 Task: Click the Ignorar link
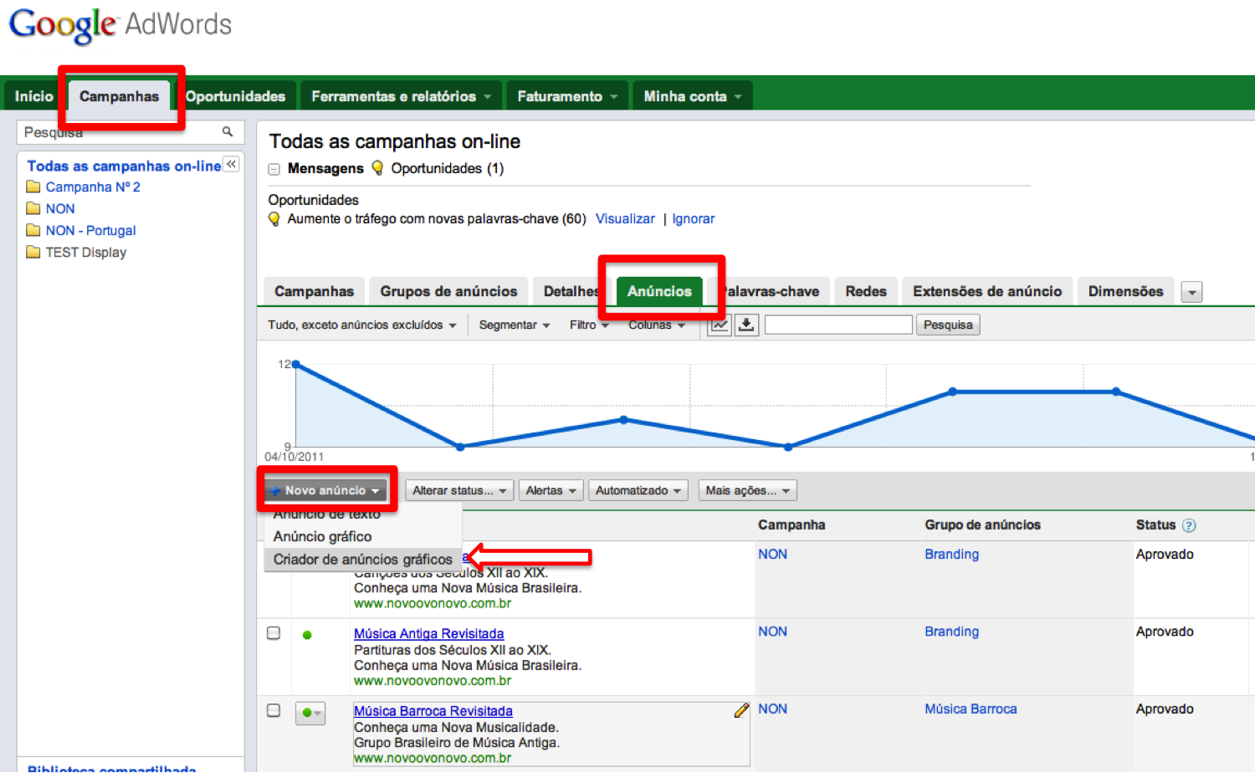(x=694, y=218)
